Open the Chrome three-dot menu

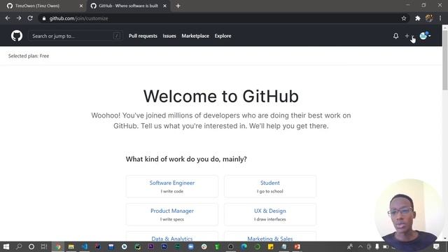(440, 18)
